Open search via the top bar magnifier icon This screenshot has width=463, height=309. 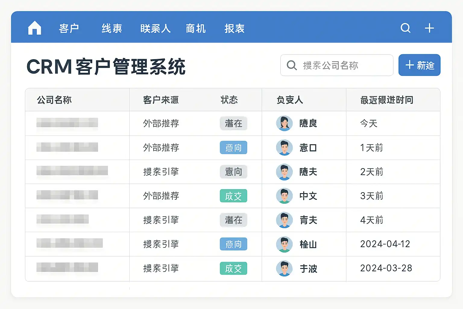405,28
